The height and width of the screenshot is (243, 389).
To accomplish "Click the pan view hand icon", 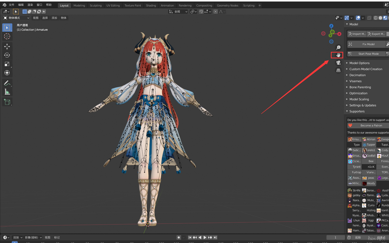I will click(x=338, y=55).
